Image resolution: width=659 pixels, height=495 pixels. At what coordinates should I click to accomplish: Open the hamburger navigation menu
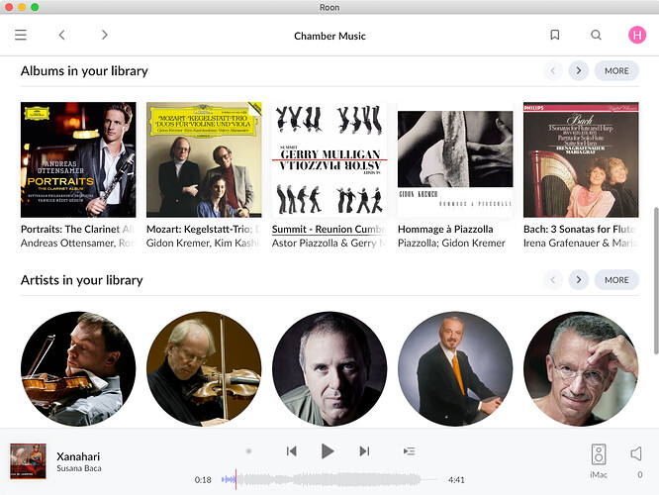click(x=21, y=35)
